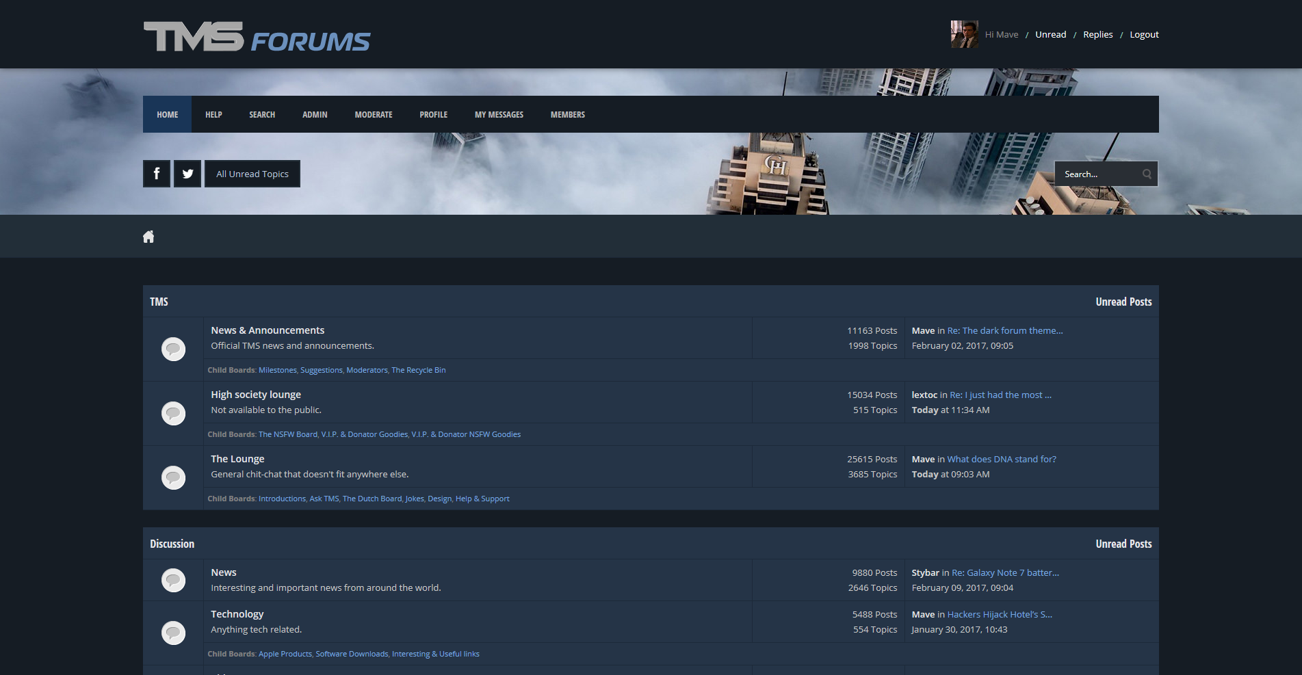Open the Jokes child board
1302x675 pixels.
[415, 499]
